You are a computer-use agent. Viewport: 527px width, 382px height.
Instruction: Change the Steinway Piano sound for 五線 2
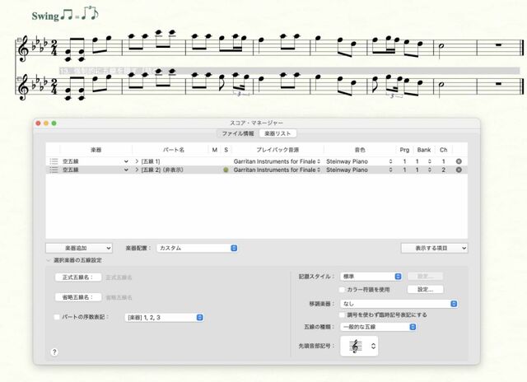(359, 170)
